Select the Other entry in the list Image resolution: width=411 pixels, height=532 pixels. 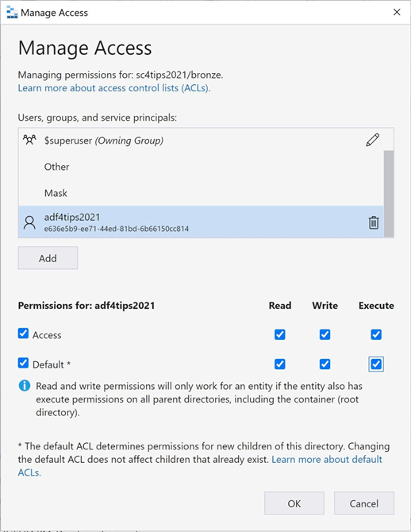coord(201,167)
